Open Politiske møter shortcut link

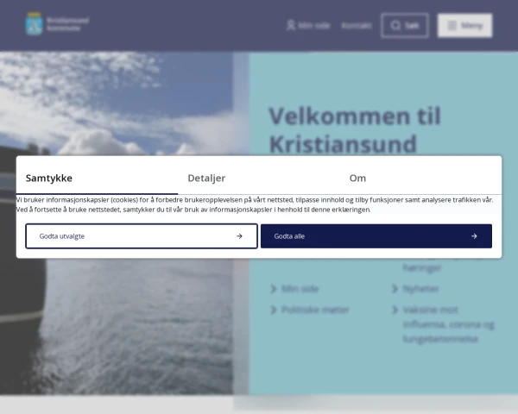315,310
